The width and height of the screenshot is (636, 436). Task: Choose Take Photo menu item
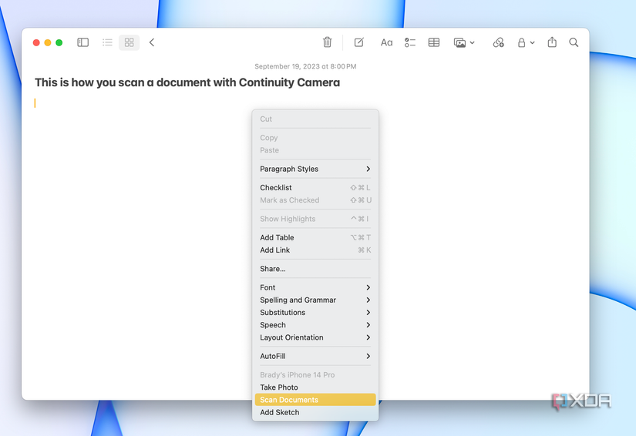[x=315, y=387]
